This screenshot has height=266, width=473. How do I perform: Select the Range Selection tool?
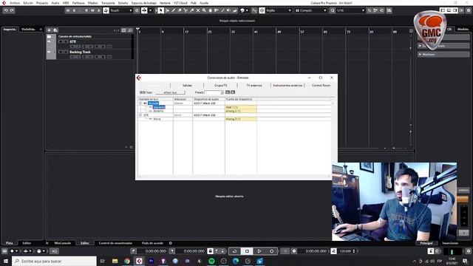pos(168,10)
